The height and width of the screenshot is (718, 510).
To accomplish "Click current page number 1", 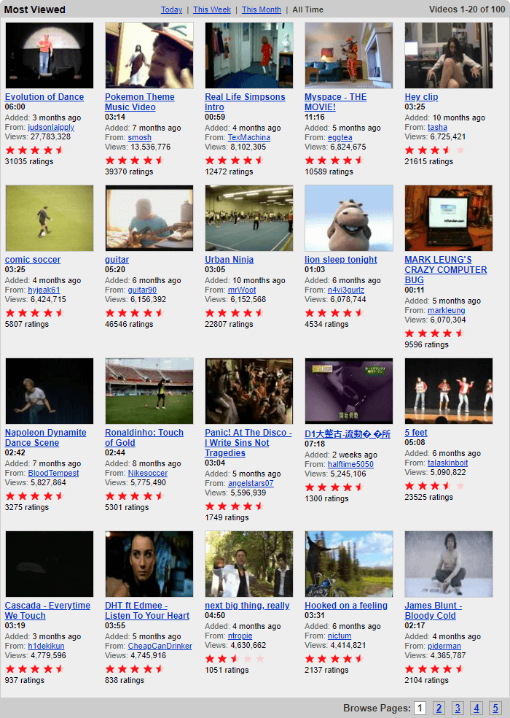I will tap(420, 708).
